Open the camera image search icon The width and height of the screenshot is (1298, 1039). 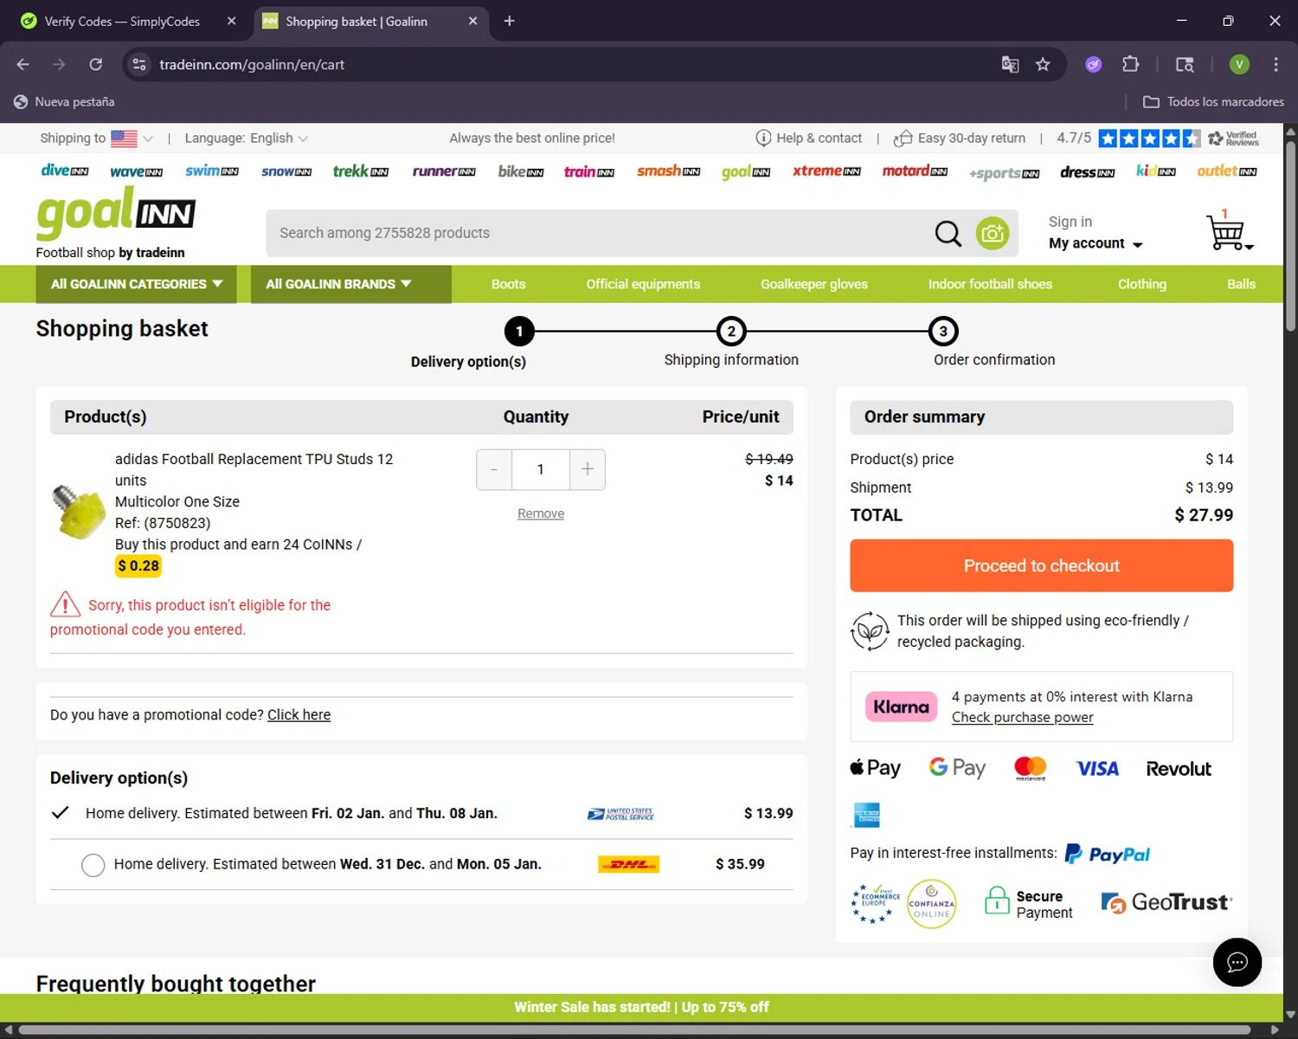[993, 233]
